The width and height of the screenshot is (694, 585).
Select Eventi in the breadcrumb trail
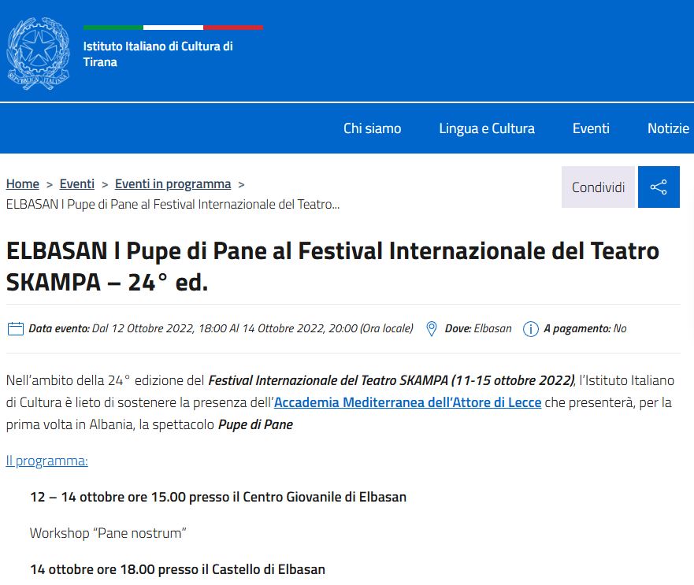(x=76, y=183)
